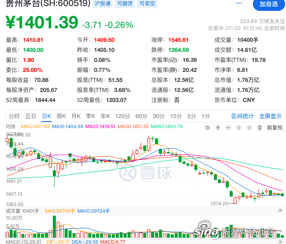
Task: Click the stock title 贵州茅台(SH:600519)
Action: pos(48,3)
